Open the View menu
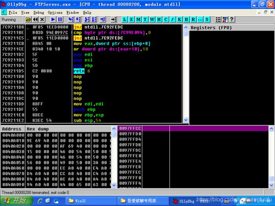 (25, 13)
